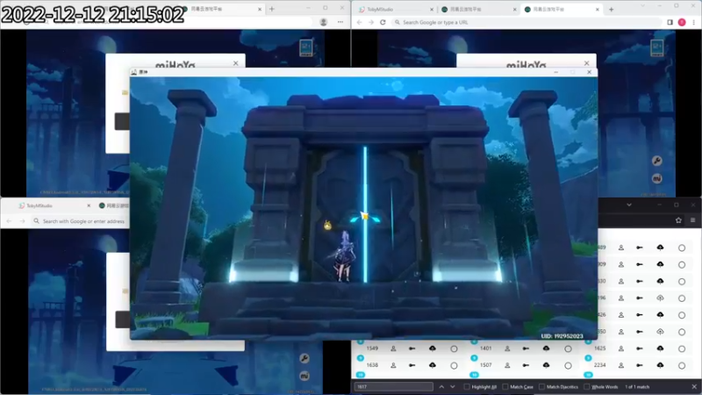Click 'Search with Google or enter address' bar
Viewport: 702px width, 395px height.
coord(81,221)
